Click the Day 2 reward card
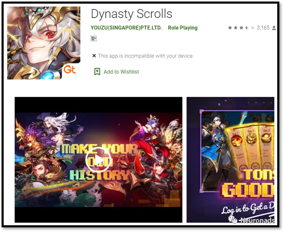The height and width of the screenshot is (232, 284). tap(251, 149)
